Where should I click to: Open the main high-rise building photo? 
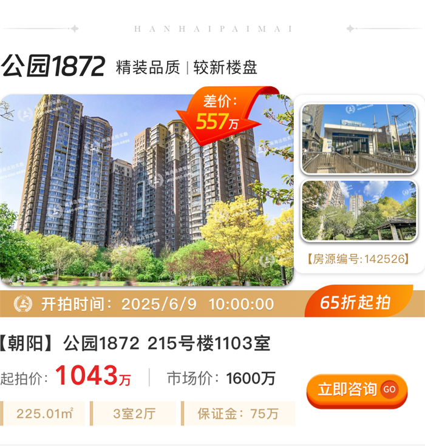click(x=146, y=190)
